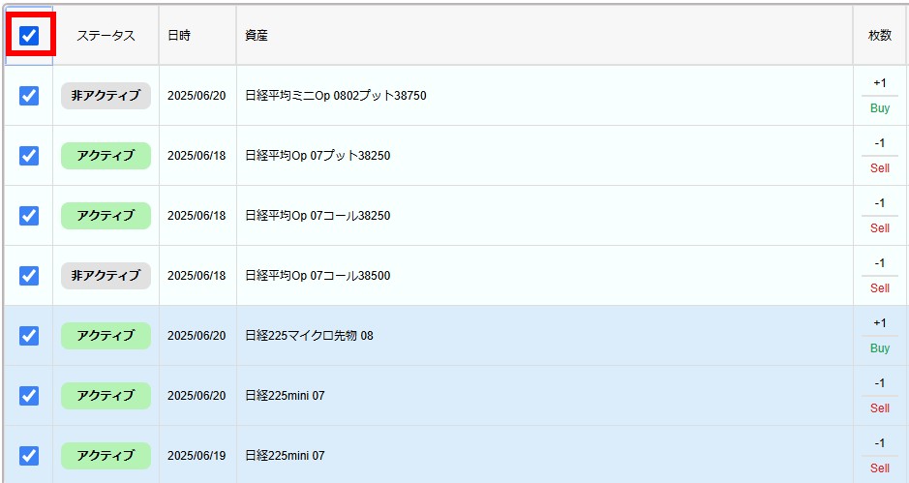Sort by the 日時 column header

179,36
